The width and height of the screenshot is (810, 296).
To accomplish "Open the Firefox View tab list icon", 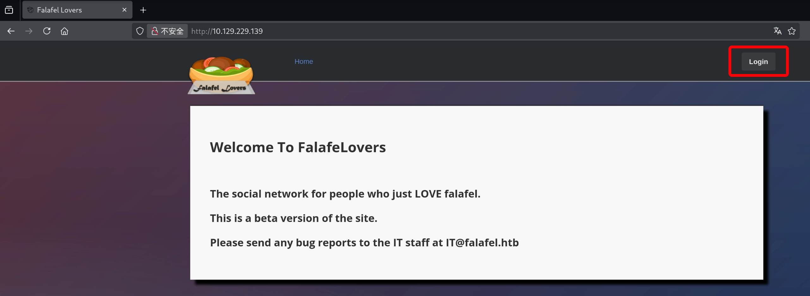I will 9,10.
